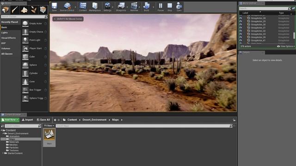Click the World Outliner add folder icon
Screen dimensions: 296x166
pyautogui.click(x=293, y=8)
